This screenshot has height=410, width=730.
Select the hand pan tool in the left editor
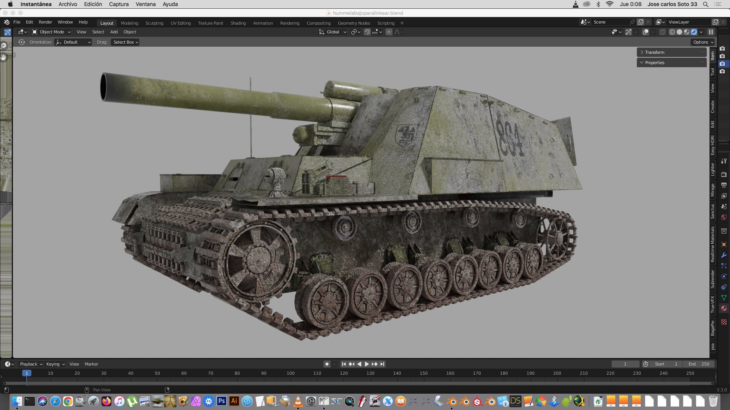3,57
